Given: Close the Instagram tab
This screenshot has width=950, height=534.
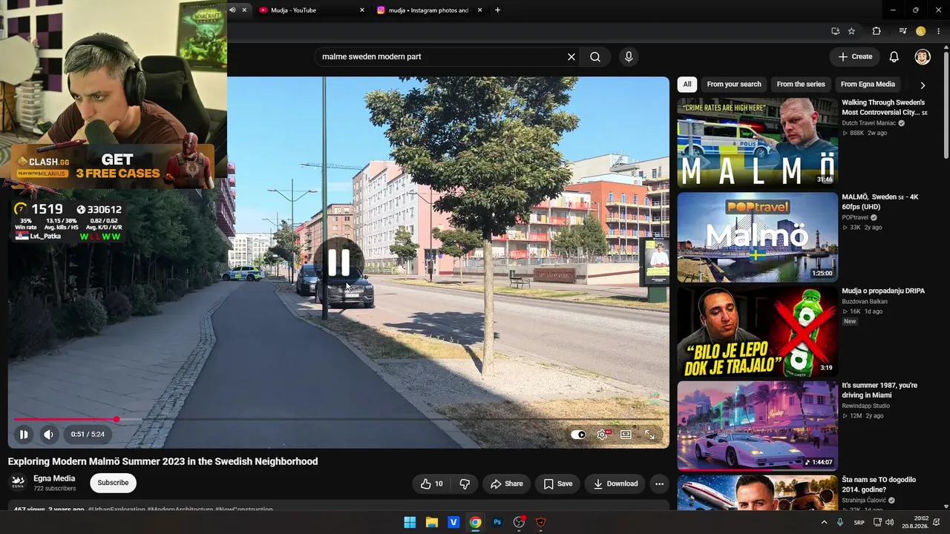Looking at the screenshot, I should coord(480,10).
